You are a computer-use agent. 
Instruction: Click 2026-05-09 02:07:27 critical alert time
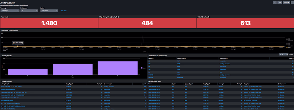pos(154,95)
